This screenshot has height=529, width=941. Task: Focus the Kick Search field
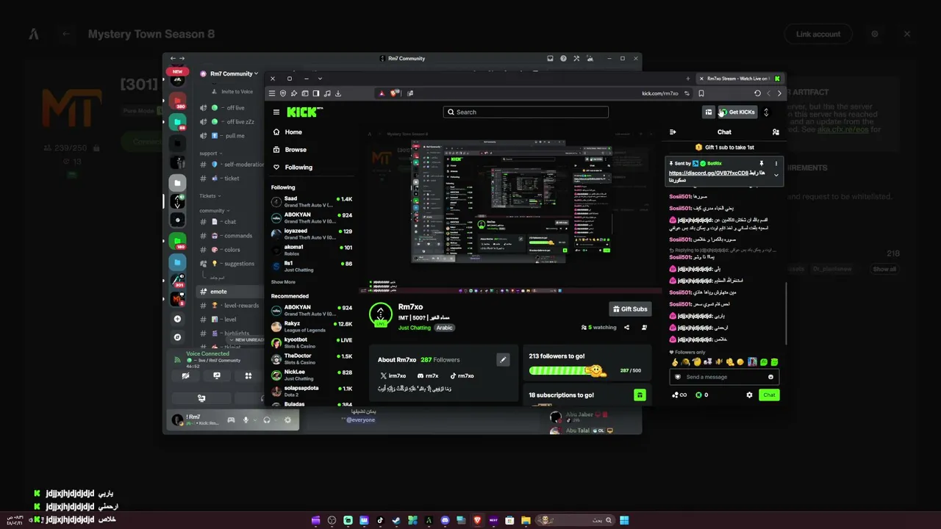tap(526, 112)
